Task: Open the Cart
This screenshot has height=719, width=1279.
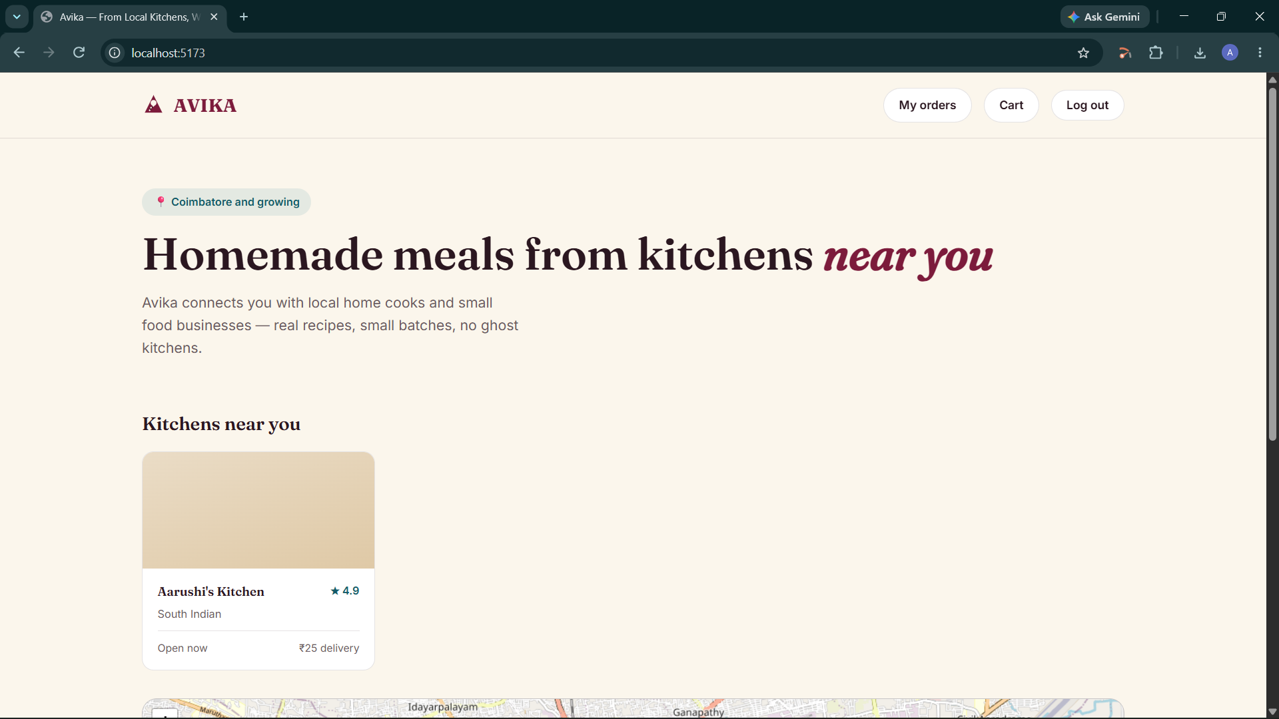Action: 1011,105
